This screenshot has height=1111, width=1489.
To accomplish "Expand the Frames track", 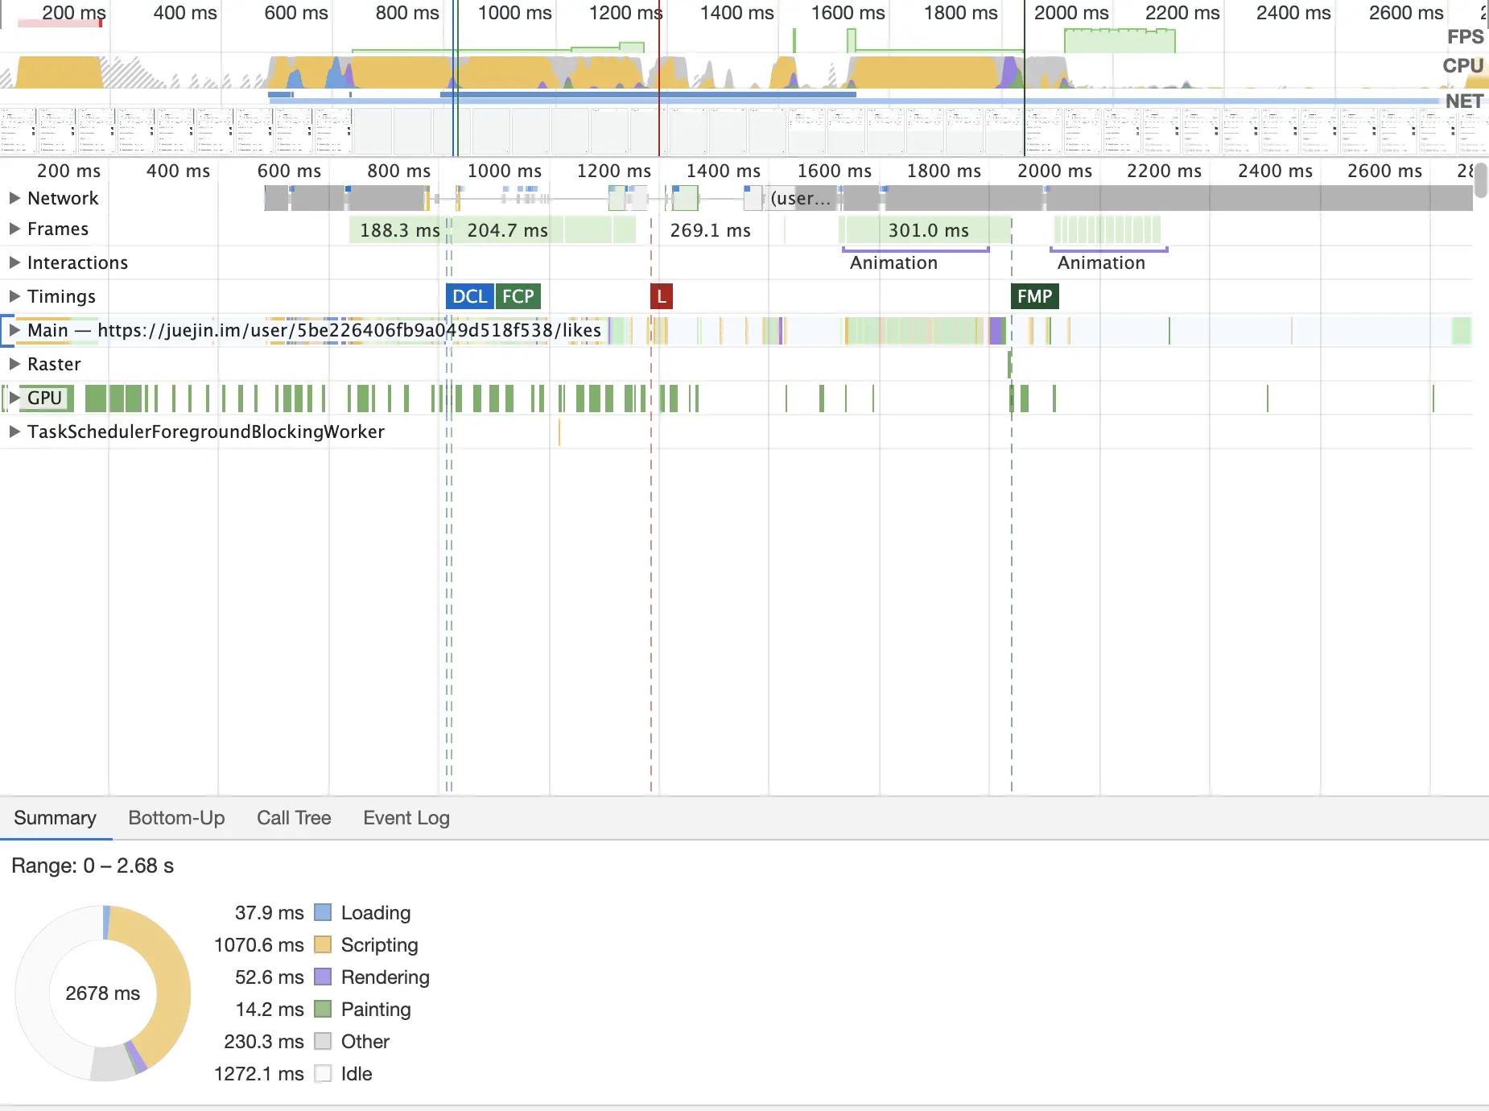I will [14, 229].
